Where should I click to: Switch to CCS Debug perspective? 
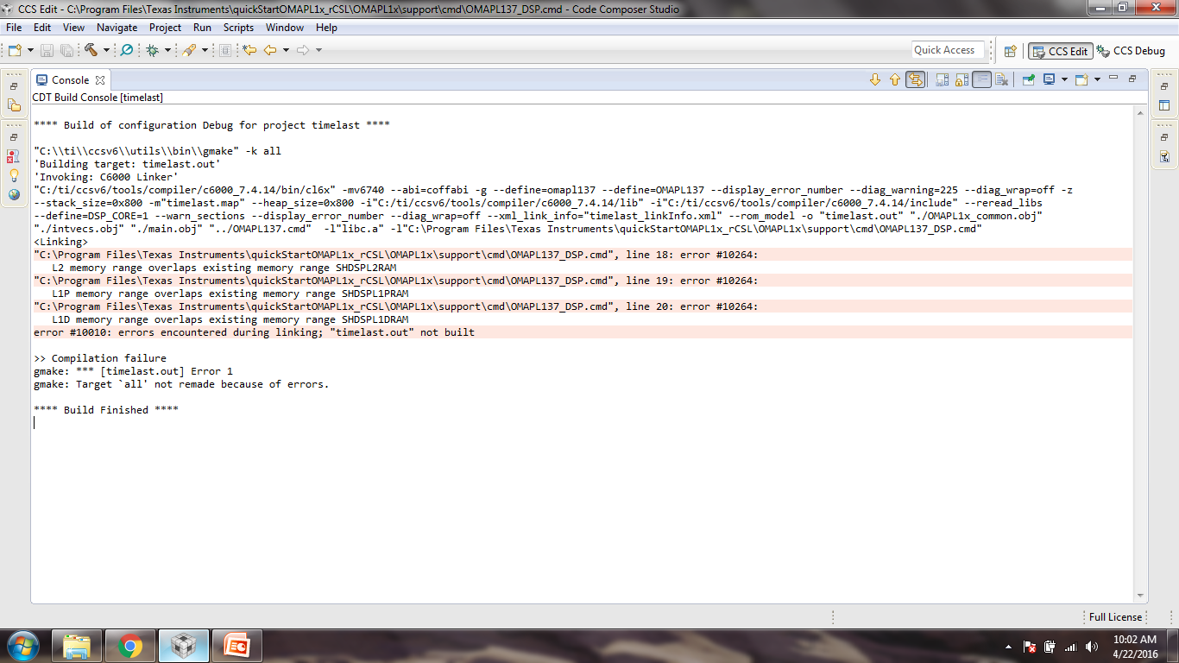point(1131,51)
